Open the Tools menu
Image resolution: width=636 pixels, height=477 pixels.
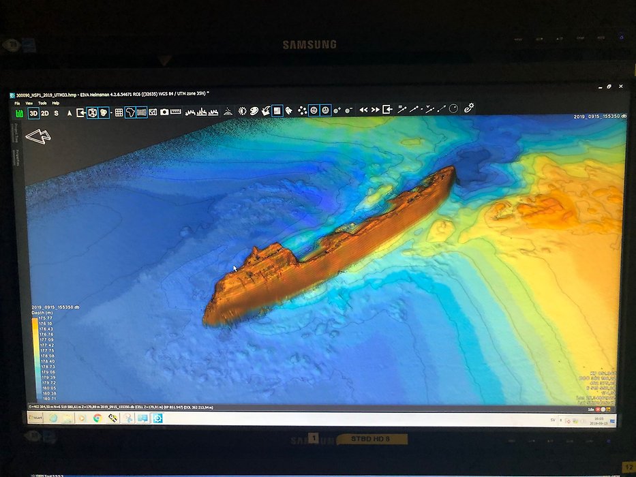[x=42, y=104]
